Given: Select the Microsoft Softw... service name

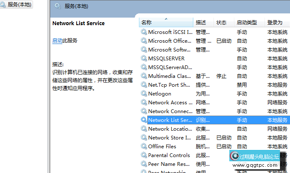Looking at the screenshot, I should click(x=169, y=50).
